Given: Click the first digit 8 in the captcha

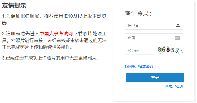Looking at the screenshot, I should pos(159,49).
